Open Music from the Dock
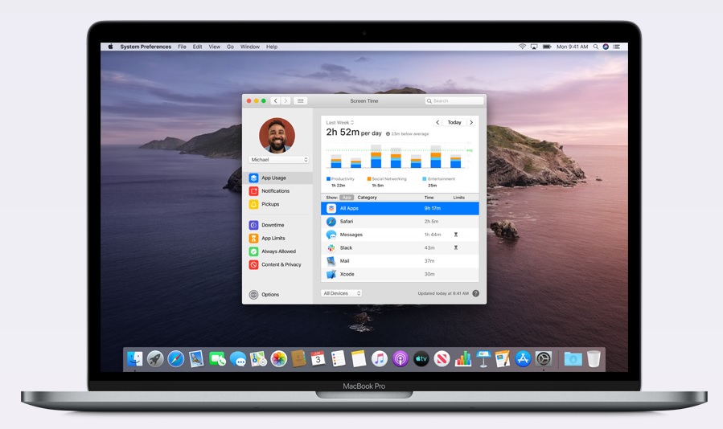Screen dimensions: 723x429 [x=379, y=358]
